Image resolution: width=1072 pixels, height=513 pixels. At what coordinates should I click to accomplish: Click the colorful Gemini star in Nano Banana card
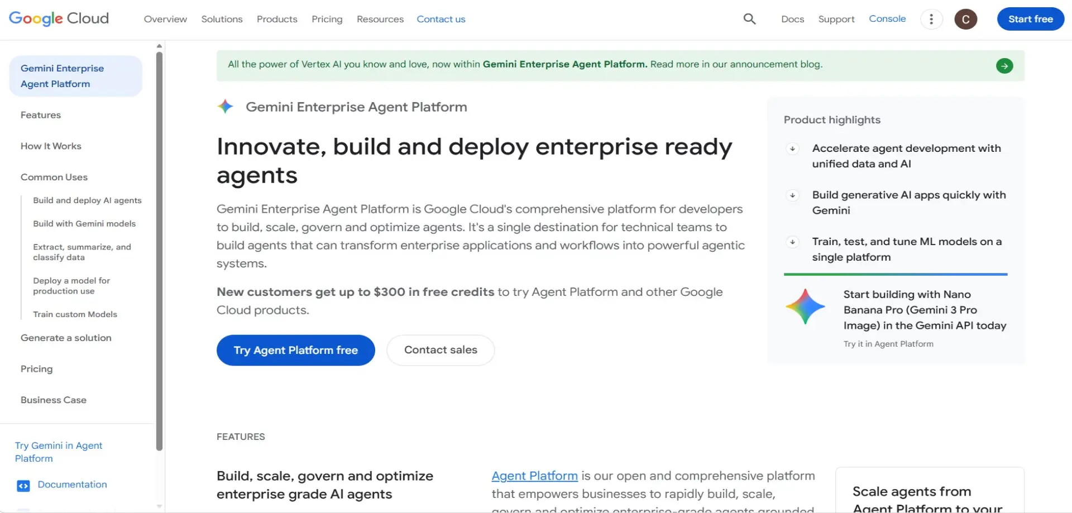[805, 306]
